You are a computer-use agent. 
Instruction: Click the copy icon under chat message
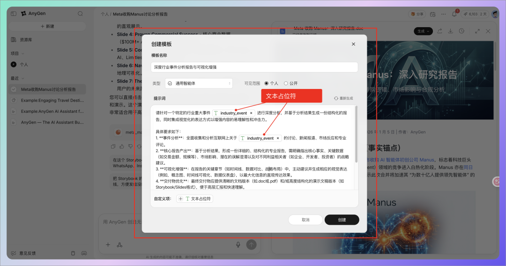113,147
